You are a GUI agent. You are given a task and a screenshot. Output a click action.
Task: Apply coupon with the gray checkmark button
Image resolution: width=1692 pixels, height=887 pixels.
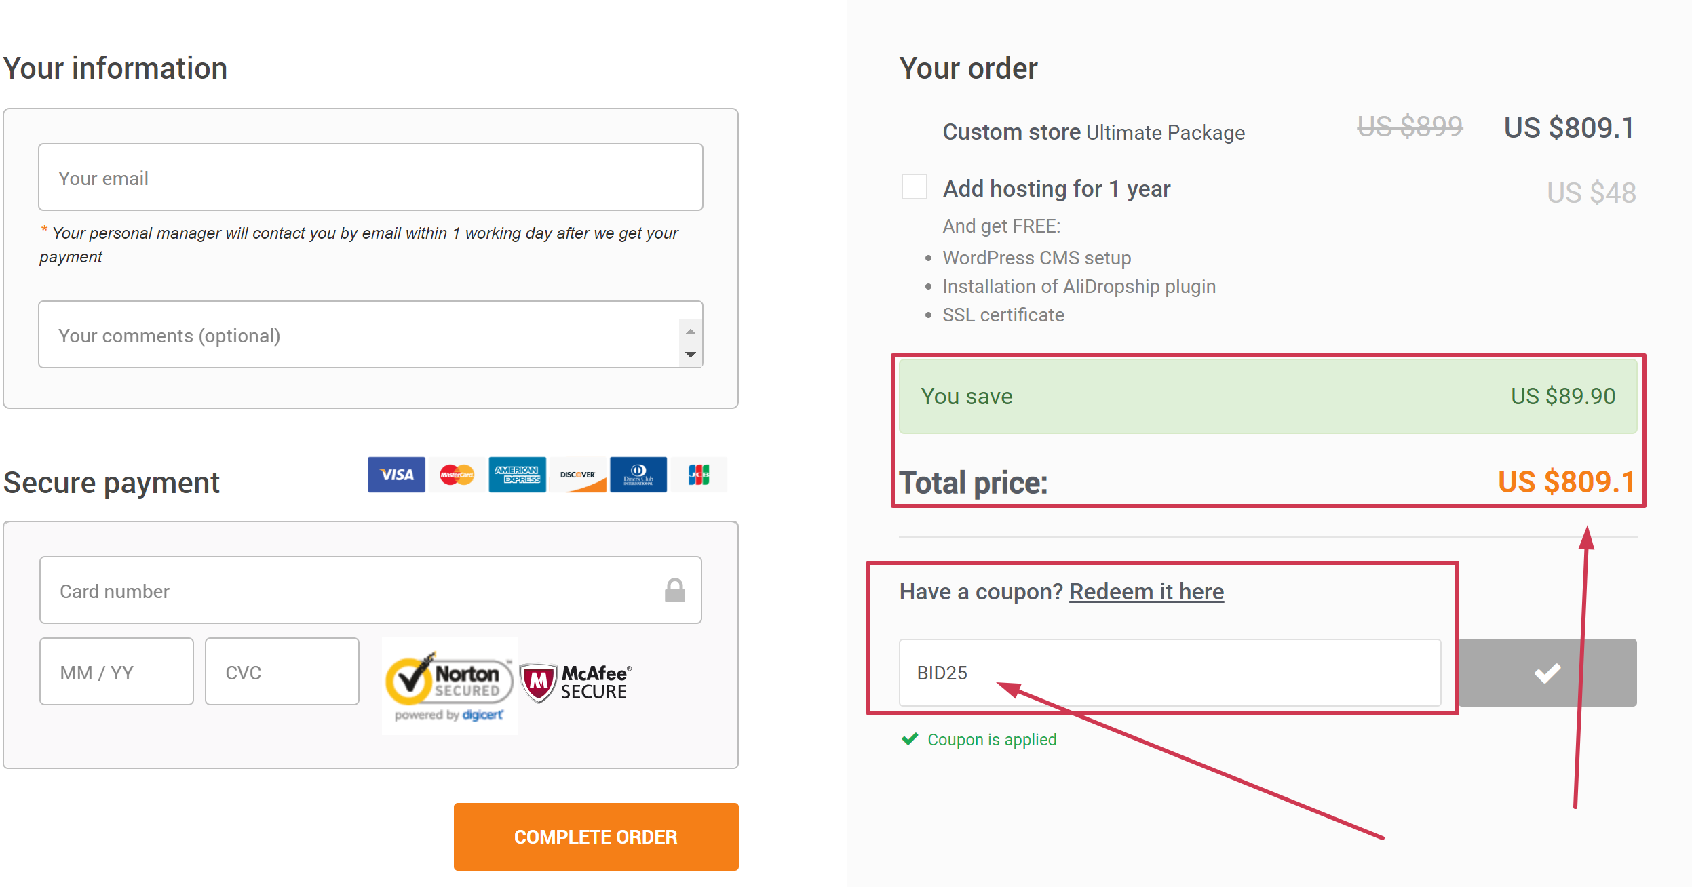click(x=1547, y=673)
